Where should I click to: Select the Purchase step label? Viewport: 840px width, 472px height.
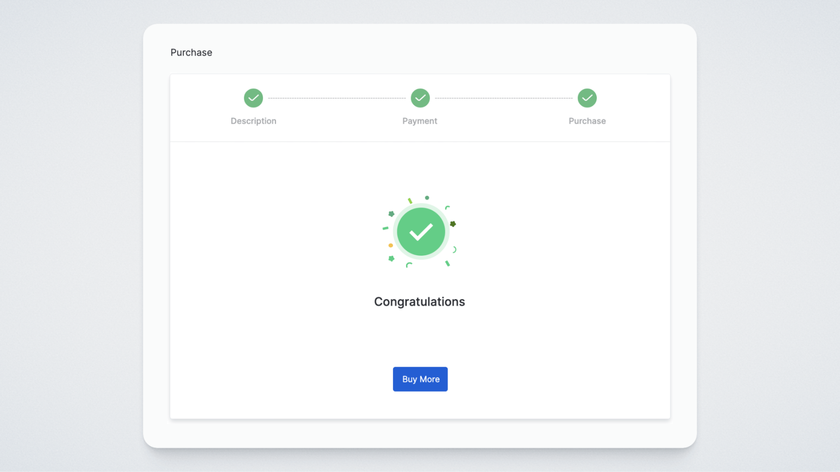point(587,121)
